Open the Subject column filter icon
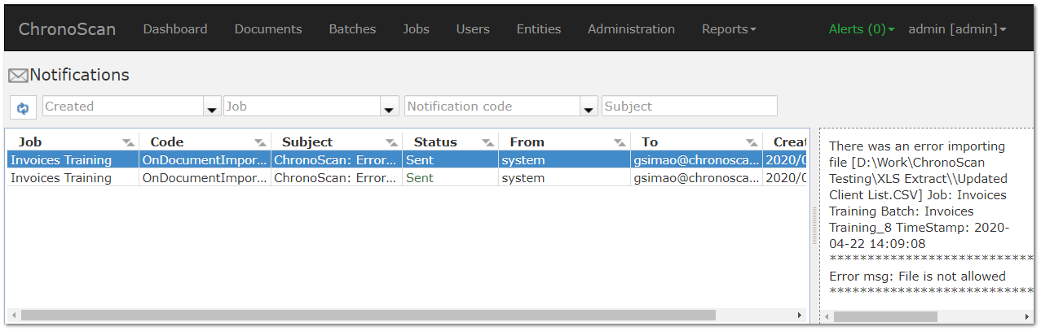Screen dimensions: 1041x331 coord(392,142)
